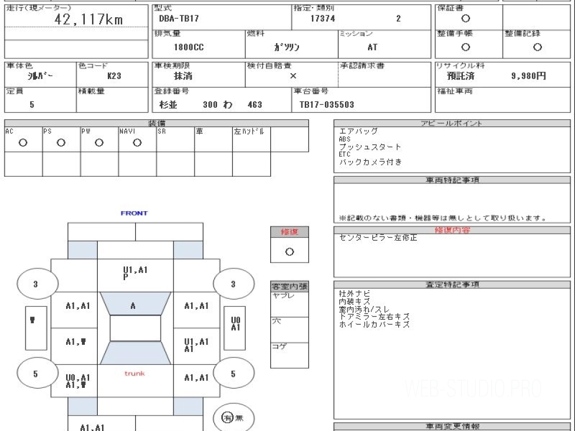Click the 穴 interior cell
This screenshot has width=575, height=431.
[x=289, y=330]
